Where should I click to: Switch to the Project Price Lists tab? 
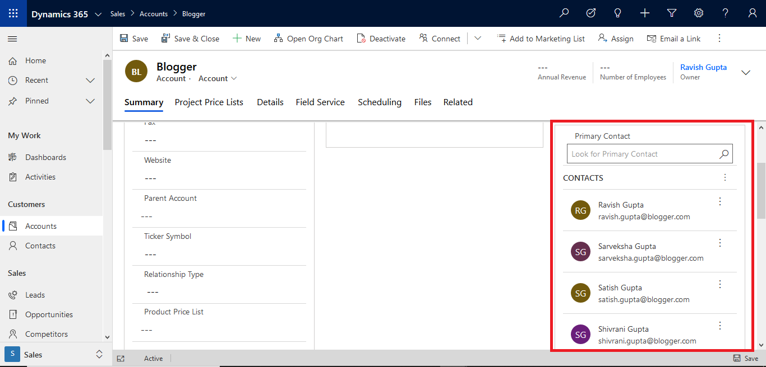[x=209, y=102]
